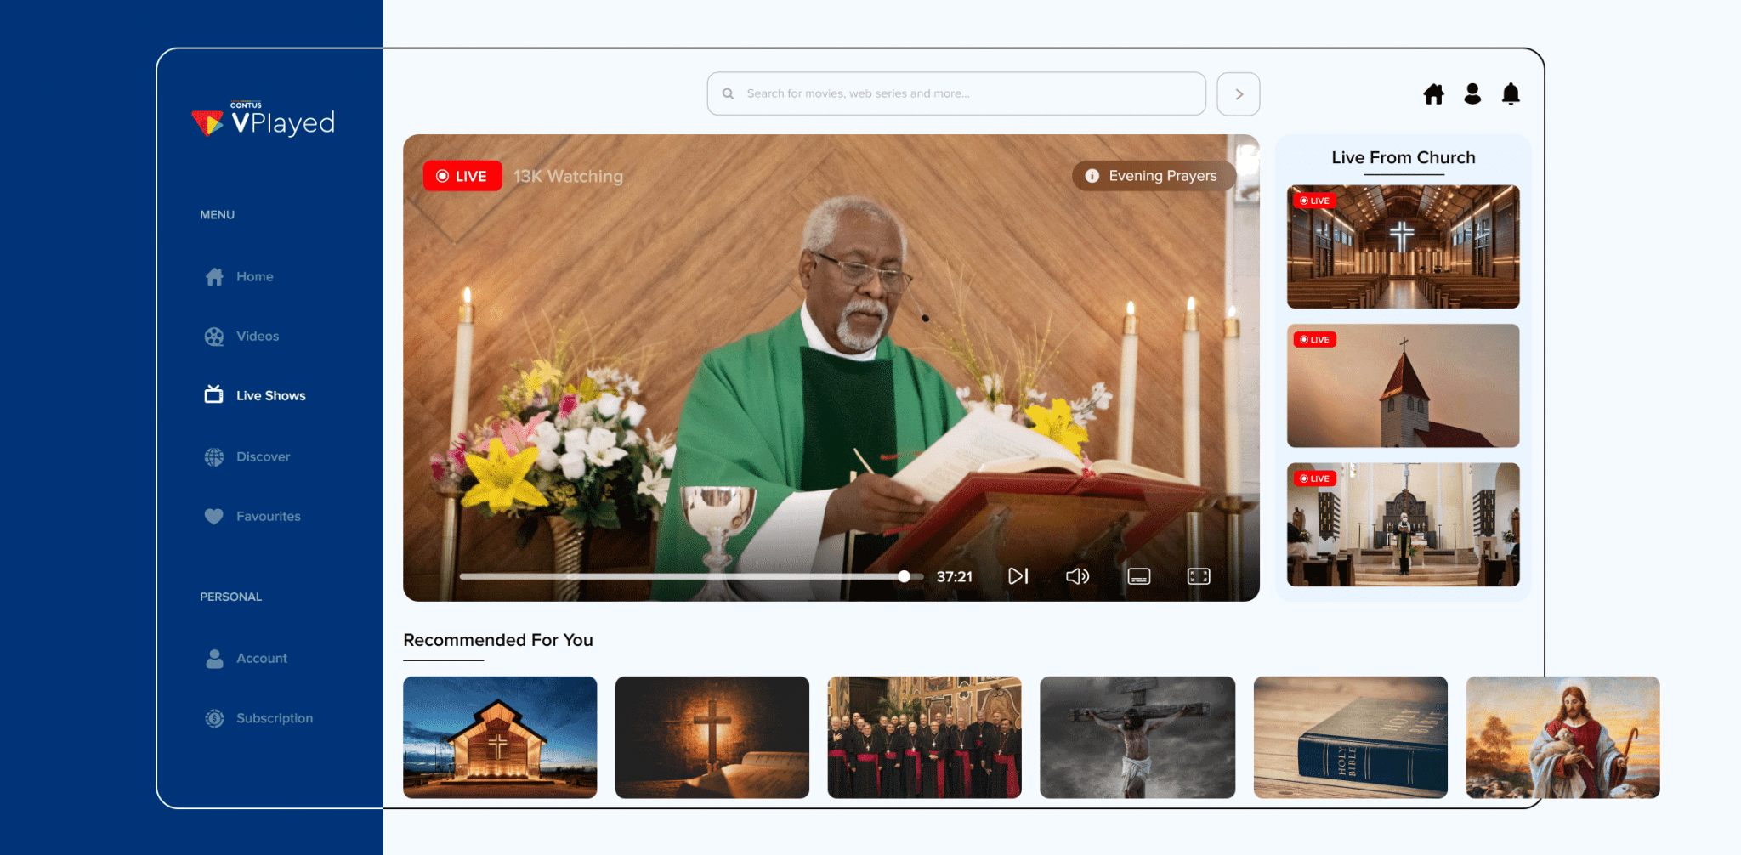
Task: Open the Live From Church heading
Action: (x=1403, y=157)
